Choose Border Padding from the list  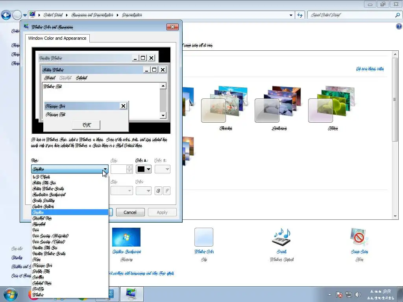(70, 201)
